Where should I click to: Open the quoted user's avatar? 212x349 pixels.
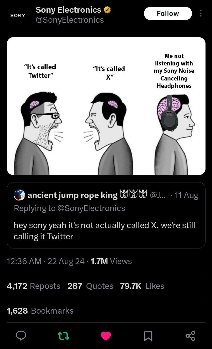pyautogui.click(x=19, y=195)
